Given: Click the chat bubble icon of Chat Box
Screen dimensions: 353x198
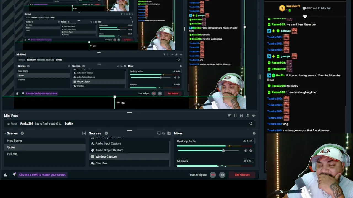Looking at the screenshot, I should coord(93,163).
